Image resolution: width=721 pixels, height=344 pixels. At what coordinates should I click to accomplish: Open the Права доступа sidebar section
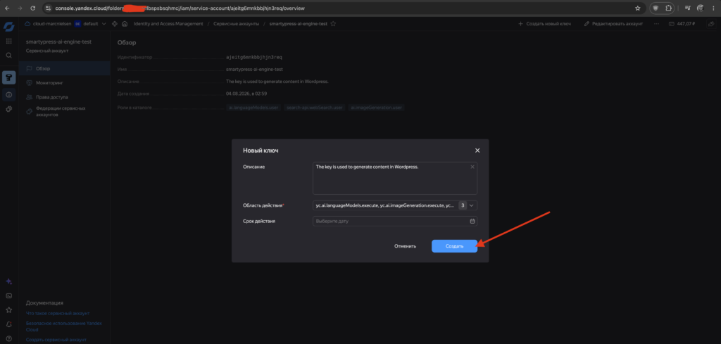pyautogui.click(x=64, y=97)
